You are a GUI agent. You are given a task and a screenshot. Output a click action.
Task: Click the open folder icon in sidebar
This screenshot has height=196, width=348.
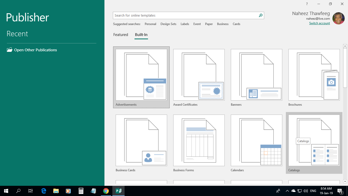click(x=9, y=50)
